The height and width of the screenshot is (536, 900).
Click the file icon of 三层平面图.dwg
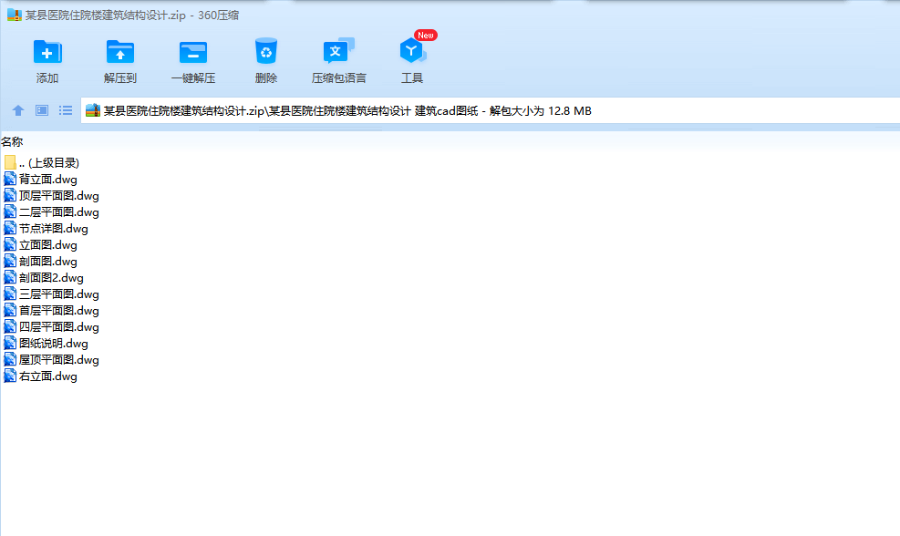10,294
